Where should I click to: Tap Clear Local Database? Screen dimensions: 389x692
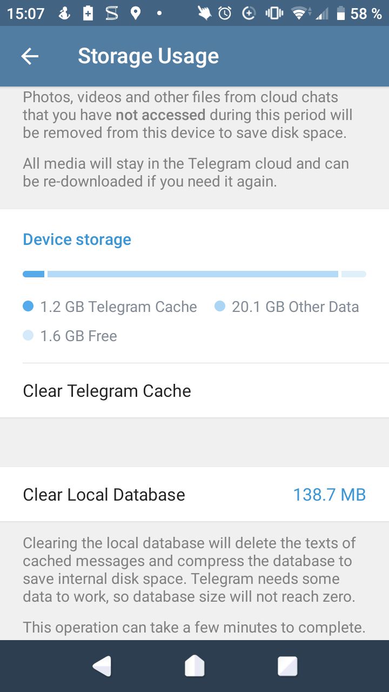(x=104, y=495)
